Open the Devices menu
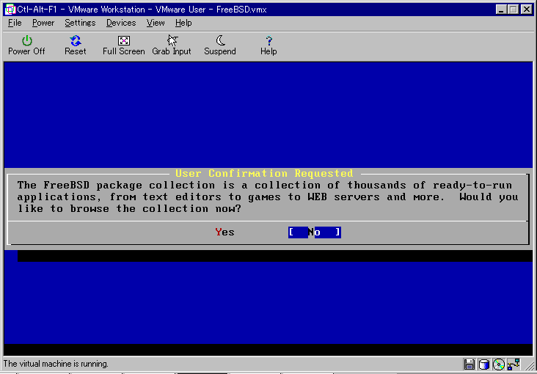This screenshot has height=374, width=537. click(x=121, y=23)
